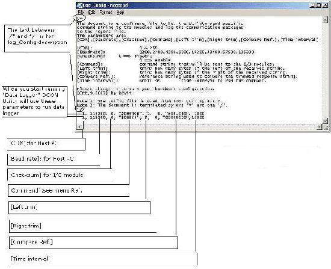
Task: Click the "[Left trim]" callout box
Action: pos(79,208)
